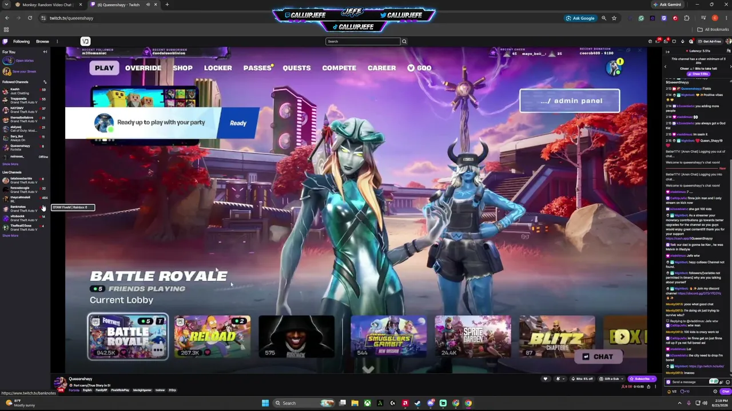The image size is (732, 411).
Task: Click the Grammarly extension icon
Action: tap(641, 18)
